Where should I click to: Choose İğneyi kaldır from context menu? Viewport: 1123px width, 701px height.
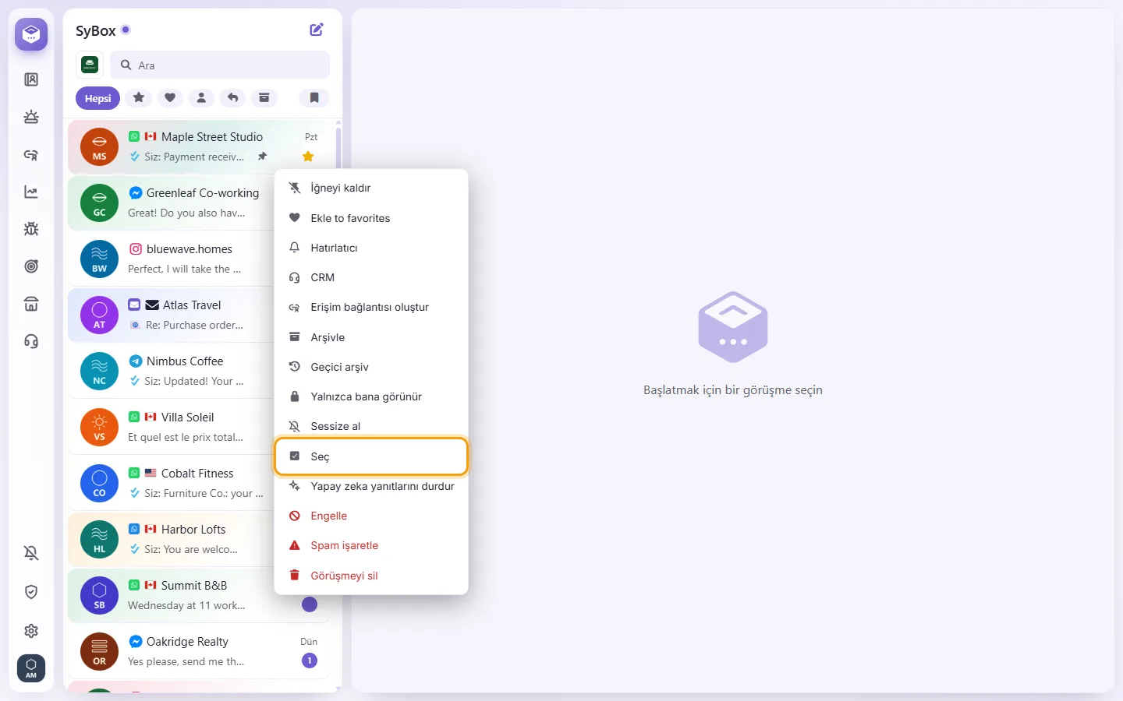pos(371,188)
